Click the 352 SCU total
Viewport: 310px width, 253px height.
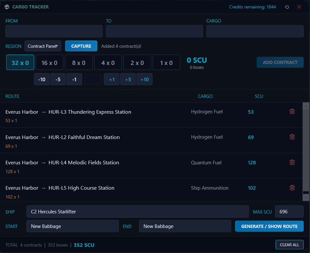point(84,245)
